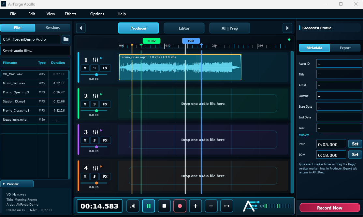Select Station_ID.mp3 in file list

[35, 102]
